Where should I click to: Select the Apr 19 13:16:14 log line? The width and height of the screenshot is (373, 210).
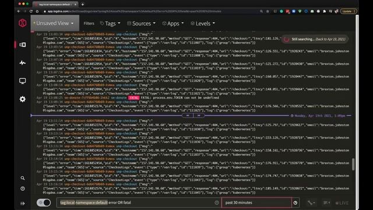[193, 188]
